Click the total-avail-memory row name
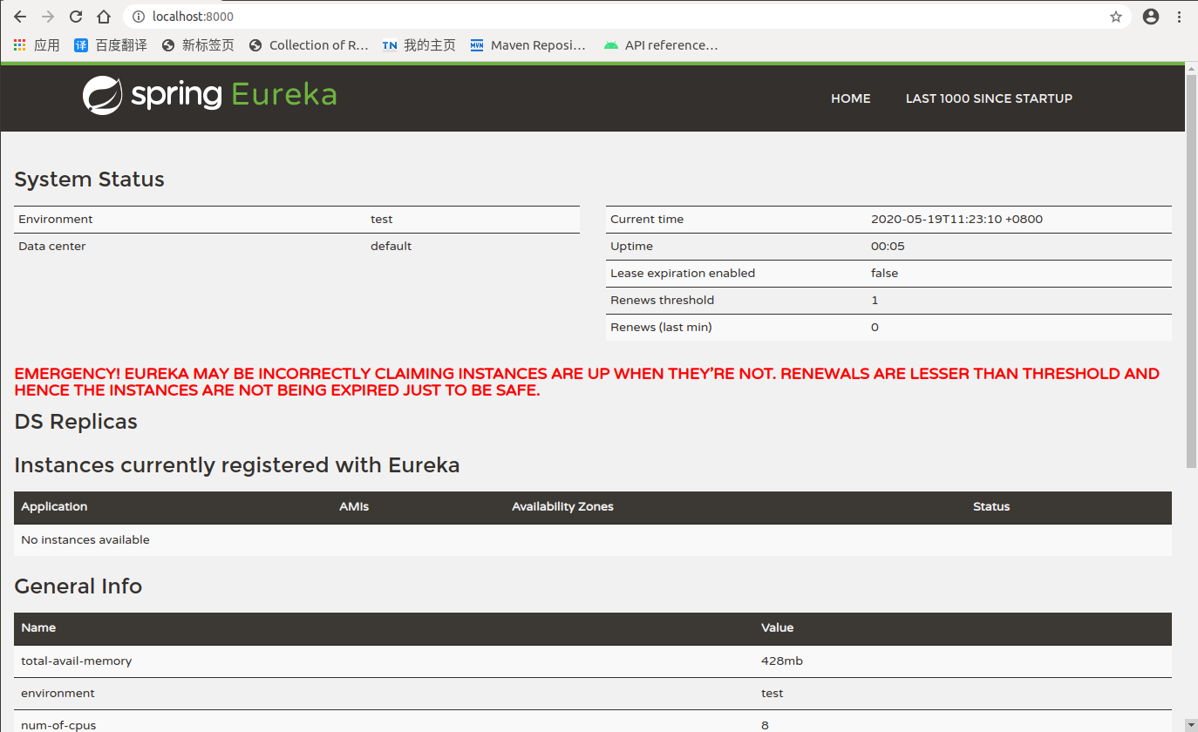The height and width of the screenshot is (732, 1198). point(77,661)
